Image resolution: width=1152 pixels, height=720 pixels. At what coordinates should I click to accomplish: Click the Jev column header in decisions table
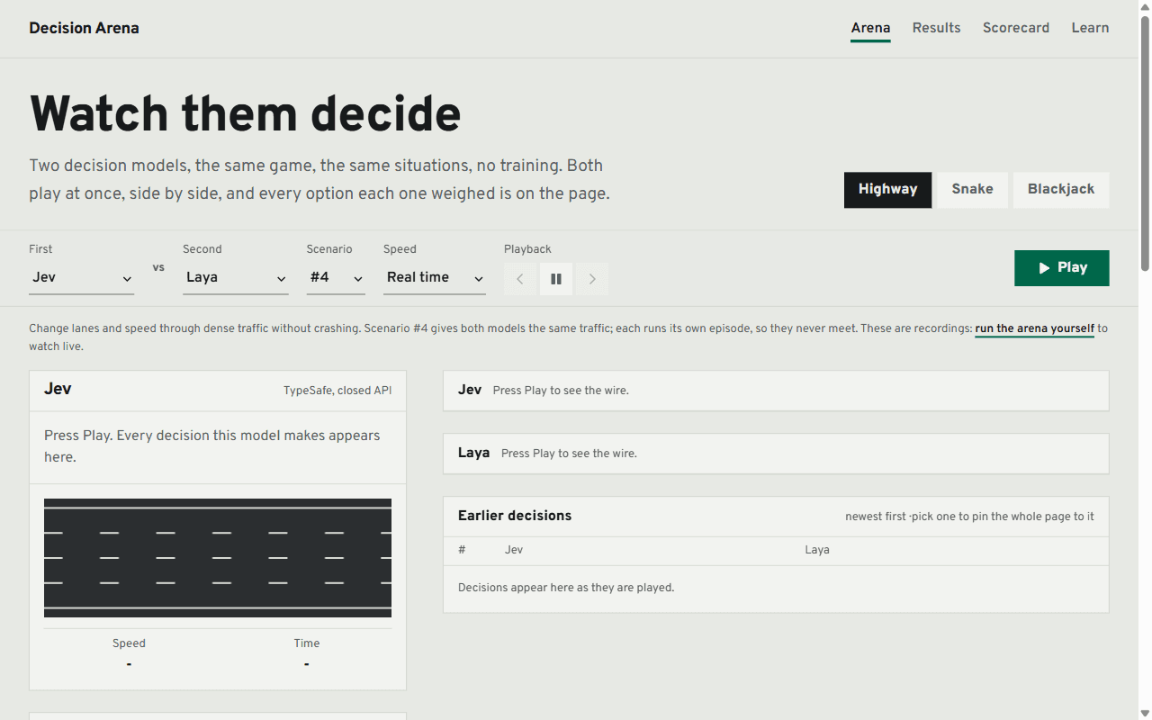[514, 550]
